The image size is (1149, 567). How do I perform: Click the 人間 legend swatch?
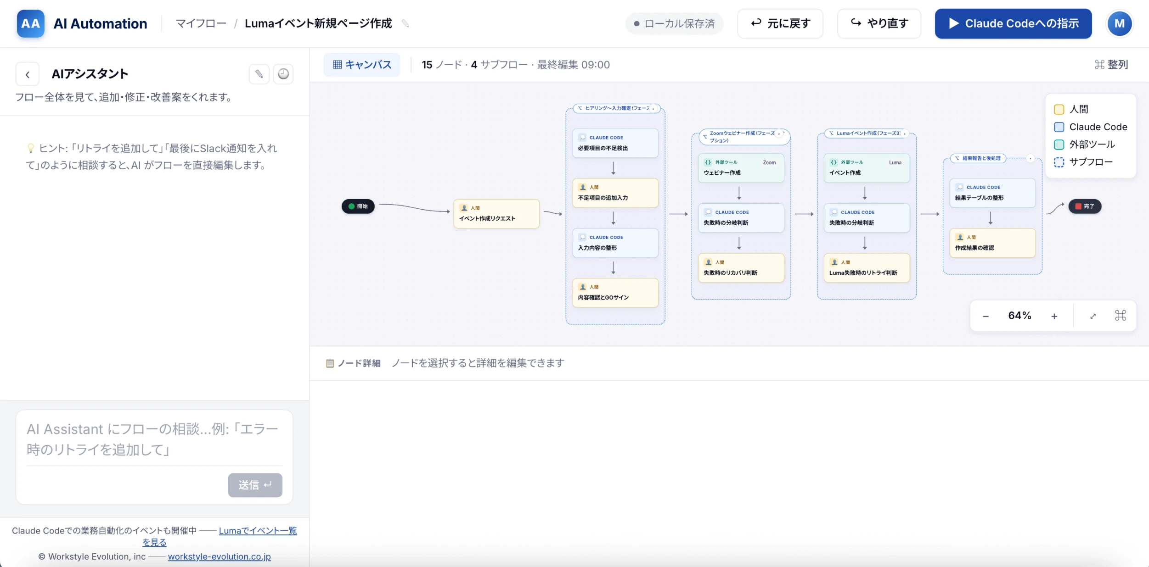pyautogui.click(x=1059, y=110)
